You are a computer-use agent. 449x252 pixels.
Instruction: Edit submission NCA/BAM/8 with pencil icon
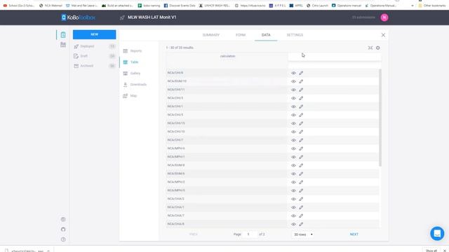[x=301, y=165]
